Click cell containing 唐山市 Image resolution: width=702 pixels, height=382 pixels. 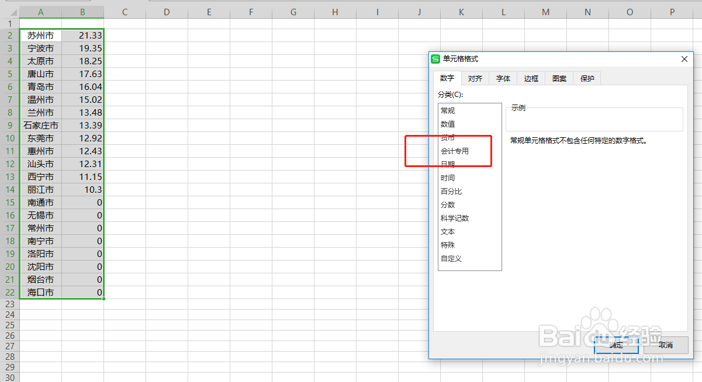(40, 74)
